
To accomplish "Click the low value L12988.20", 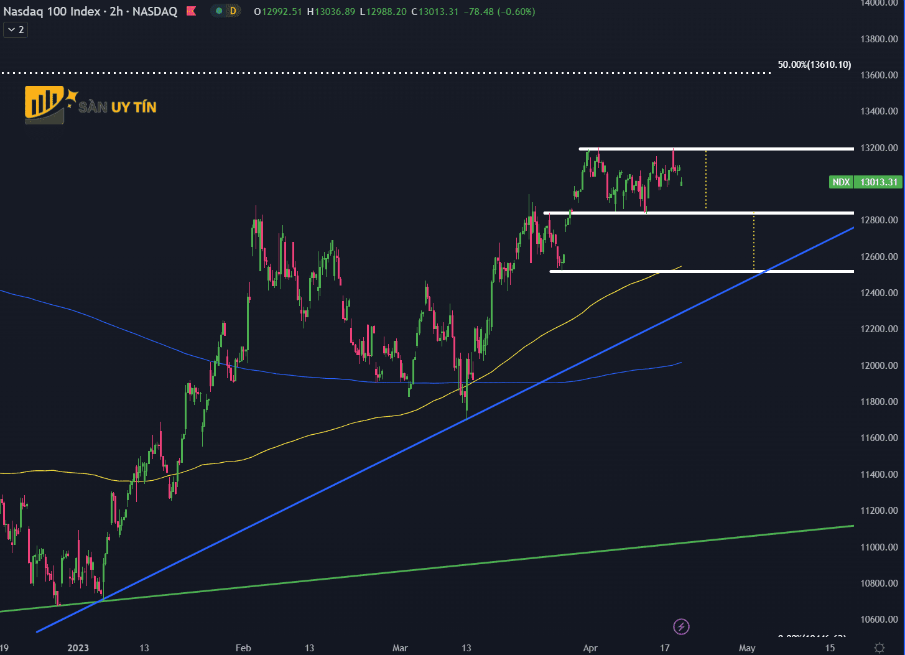I will [x=384, y=11].
